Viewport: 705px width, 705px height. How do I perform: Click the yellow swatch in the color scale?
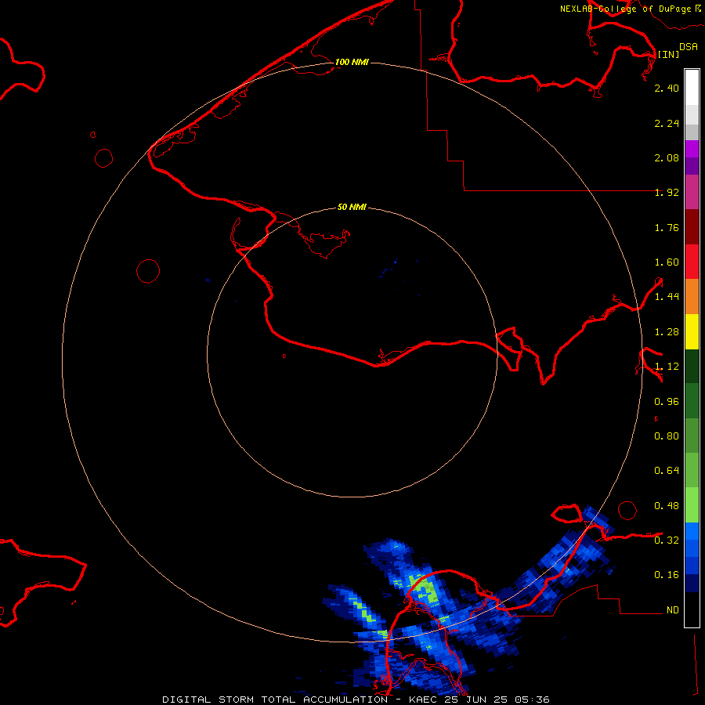692,332
